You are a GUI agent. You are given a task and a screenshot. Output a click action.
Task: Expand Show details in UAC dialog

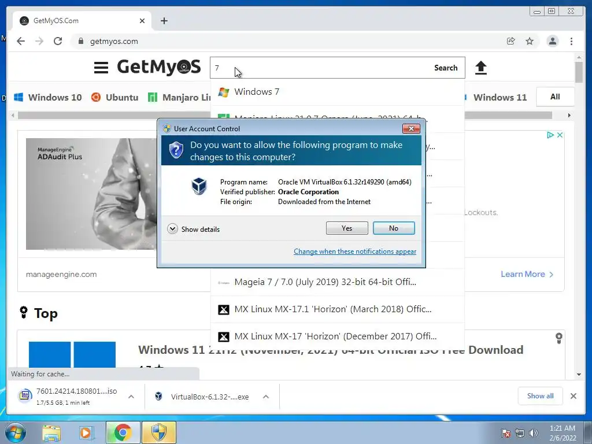(194, 229)
